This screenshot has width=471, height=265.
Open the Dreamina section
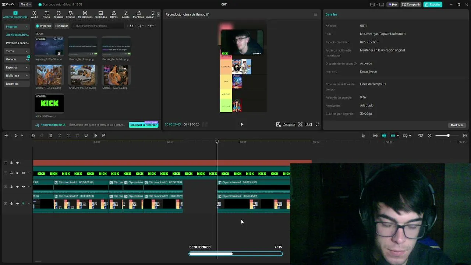[x=17, y=84]
